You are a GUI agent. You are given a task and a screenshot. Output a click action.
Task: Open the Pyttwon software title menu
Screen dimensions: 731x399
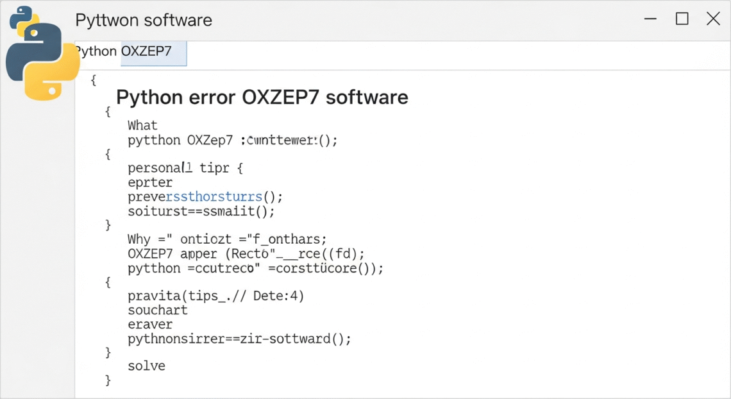[143, 20]
